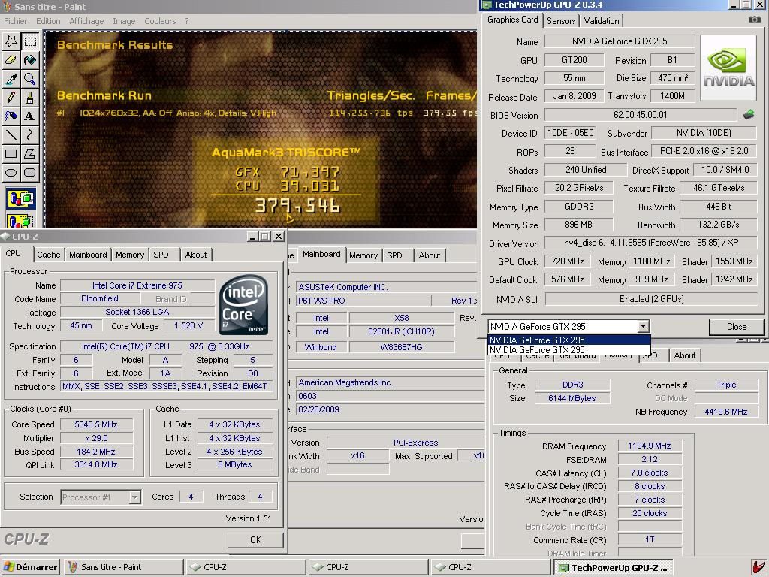
Task: Switch to the Validation tab in GPU-Z
Action: click(x=602, y=20)
